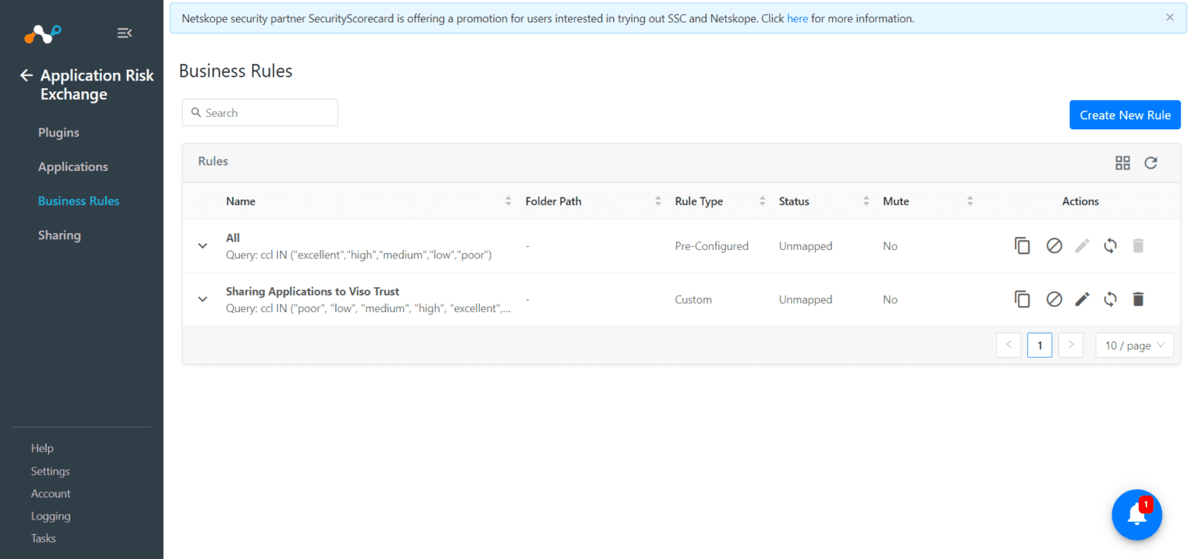This screenshot has height=559, width=1189.
Task: Open the Plugins section
Action: click(x=58, y=132)
